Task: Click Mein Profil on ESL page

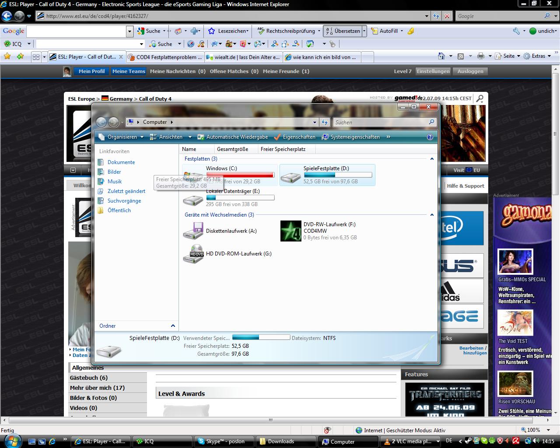Action: [x=91, y=71]
